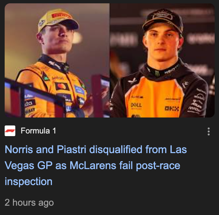Click the '2 hours ago' timestamp
Image resolution: width=219 pixels, height=215 pixels.
pos(29,202)
